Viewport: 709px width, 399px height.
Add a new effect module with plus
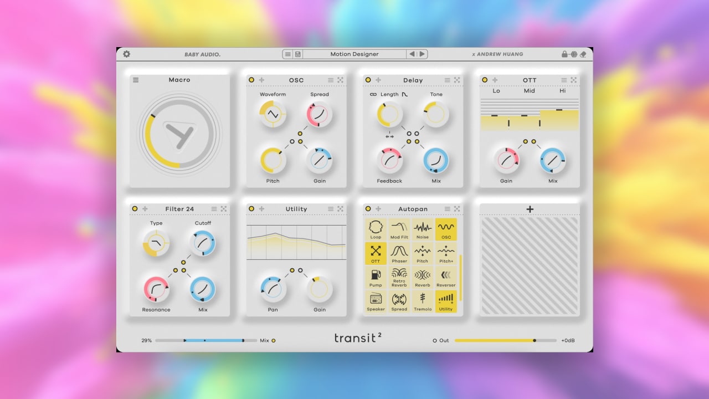(530, 209)
